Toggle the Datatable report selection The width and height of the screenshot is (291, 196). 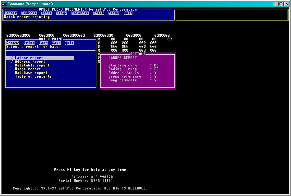(30, 65)
